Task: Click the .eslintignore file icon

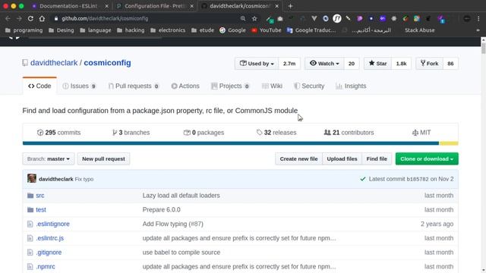Action: coord(30,224)
